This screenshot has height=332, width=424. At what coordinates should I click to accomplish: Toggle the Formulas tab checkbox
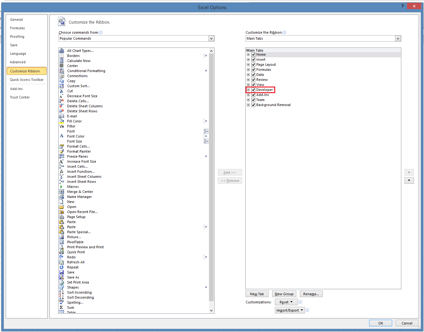253,70
